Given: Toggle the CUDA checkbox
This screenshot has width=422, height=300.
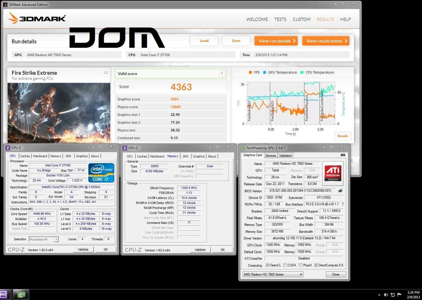Looking at the screenshot, I should (x=285, y=265).
